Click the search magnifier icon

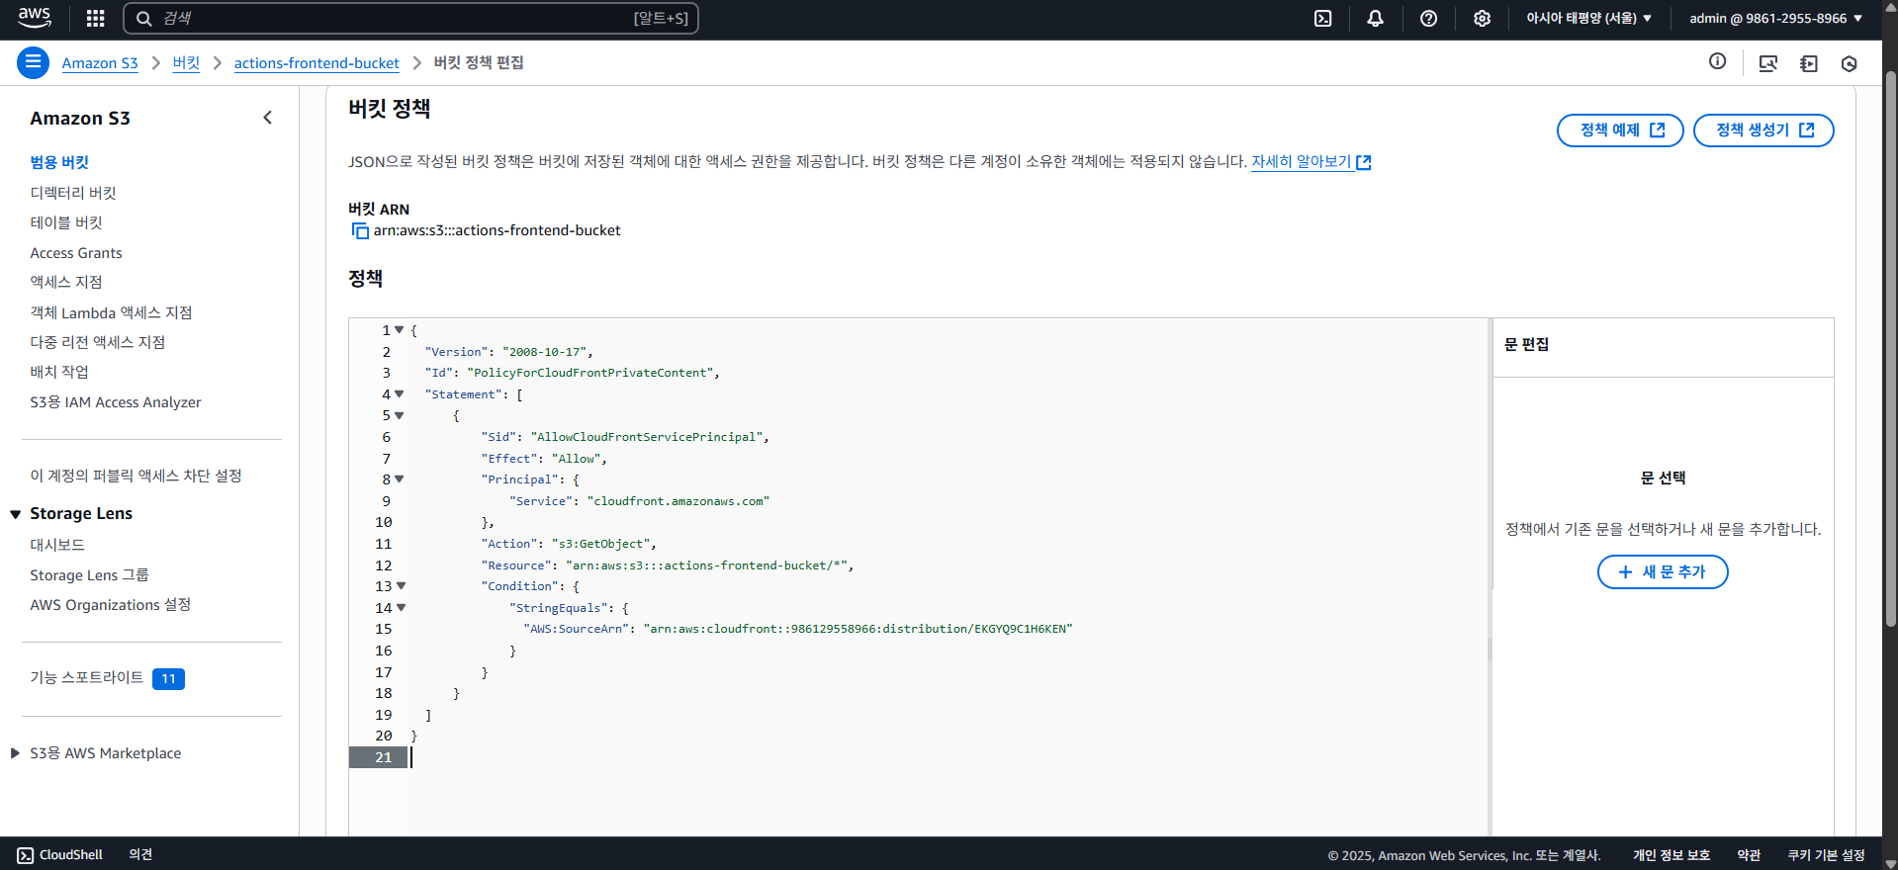[x=144, y=18]
